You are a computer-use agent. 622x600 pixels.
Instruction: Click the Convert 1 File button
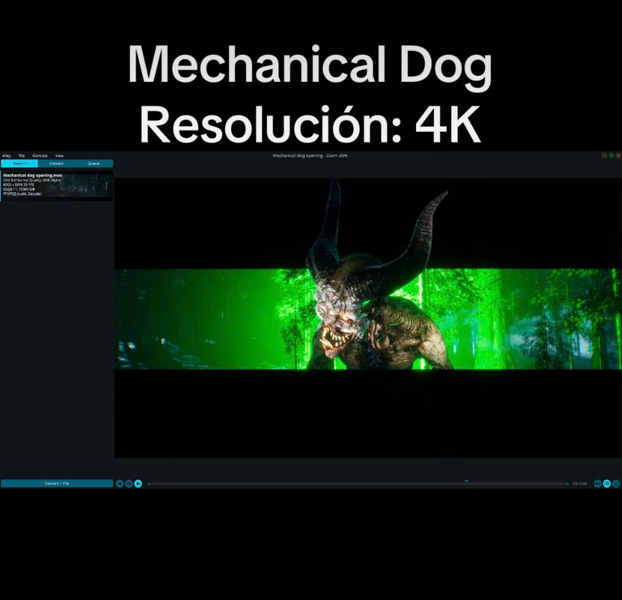point(57,483)
